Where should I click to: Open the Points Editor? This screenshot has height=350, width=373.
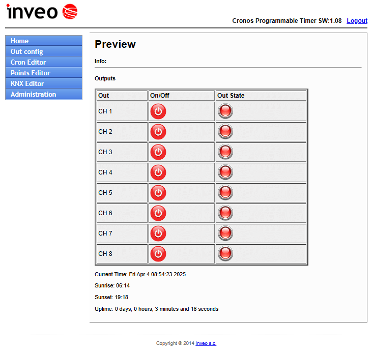click(43, 73)
